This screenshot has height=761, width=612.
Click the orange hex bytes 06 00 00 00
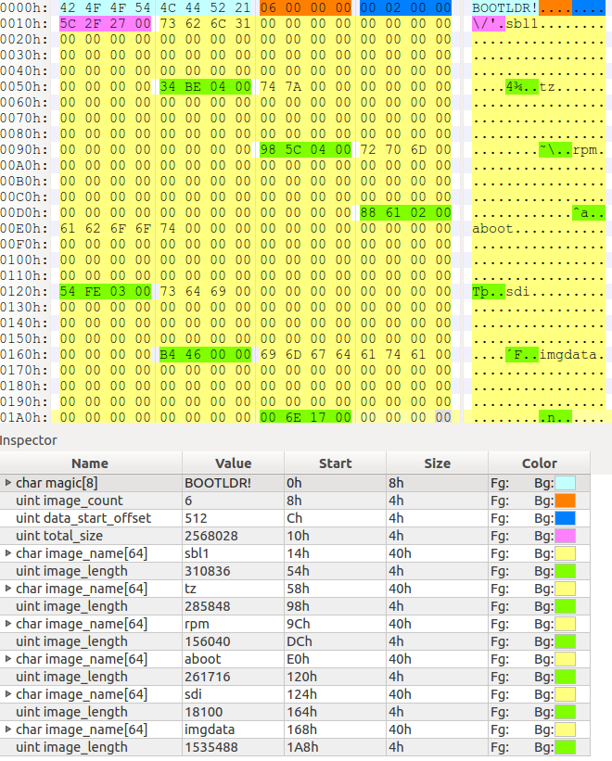(306, 7)
